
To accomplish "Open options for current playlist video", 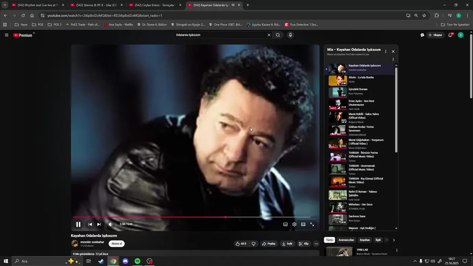I will (x=393, y=59).
